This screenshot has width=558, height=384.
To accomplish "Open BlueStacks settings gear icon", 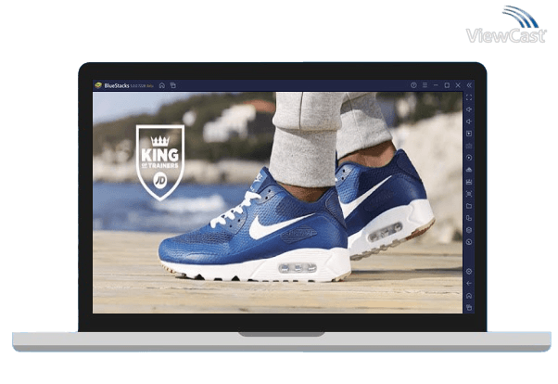I will coord(469,272).
